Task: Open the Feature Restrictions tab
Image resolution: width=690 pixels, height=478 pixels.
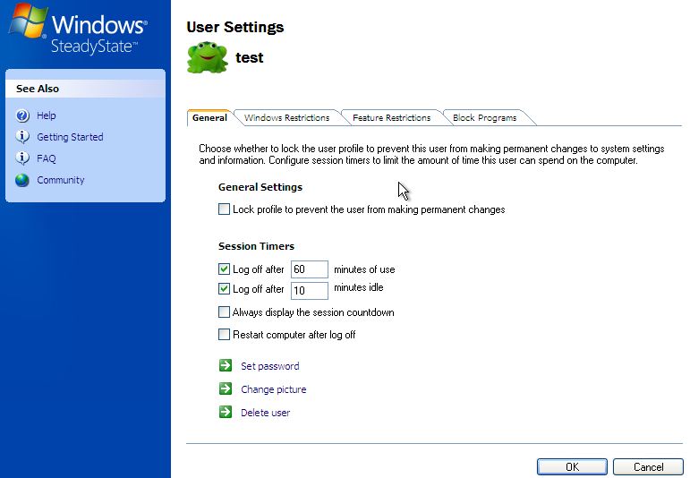Action: (x=391, y=118)
